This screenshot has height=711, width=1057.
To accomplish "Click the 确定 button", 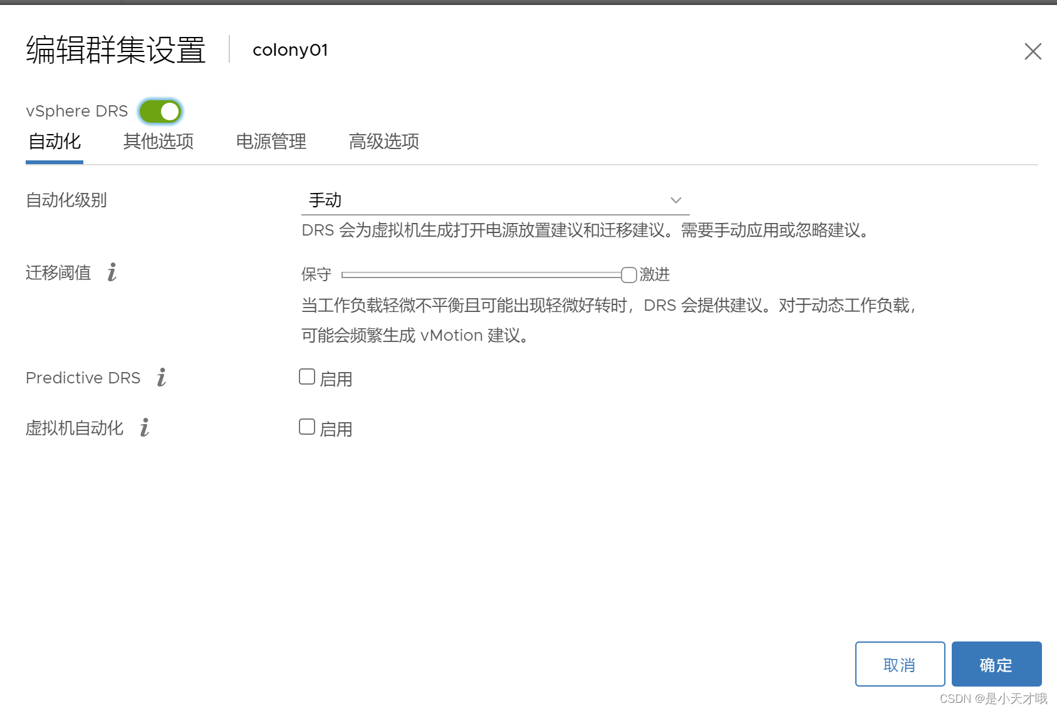I will (996, 664).
